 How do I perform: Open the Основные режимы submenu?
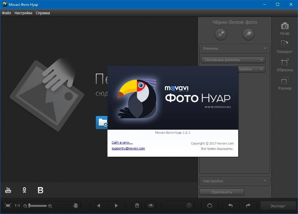(233, 60)
